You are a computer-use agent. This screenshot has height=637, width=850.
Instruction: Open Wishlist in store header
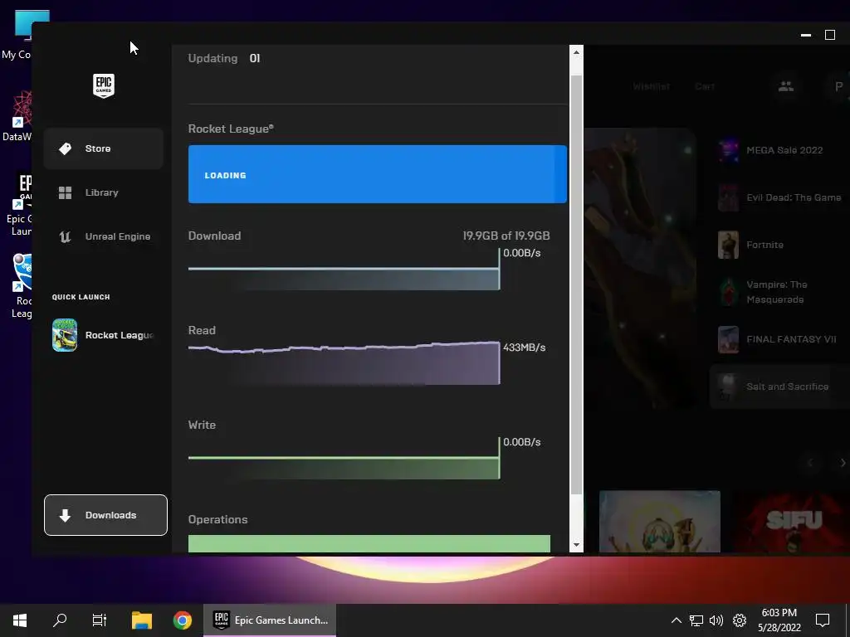[x=651, y=86]
